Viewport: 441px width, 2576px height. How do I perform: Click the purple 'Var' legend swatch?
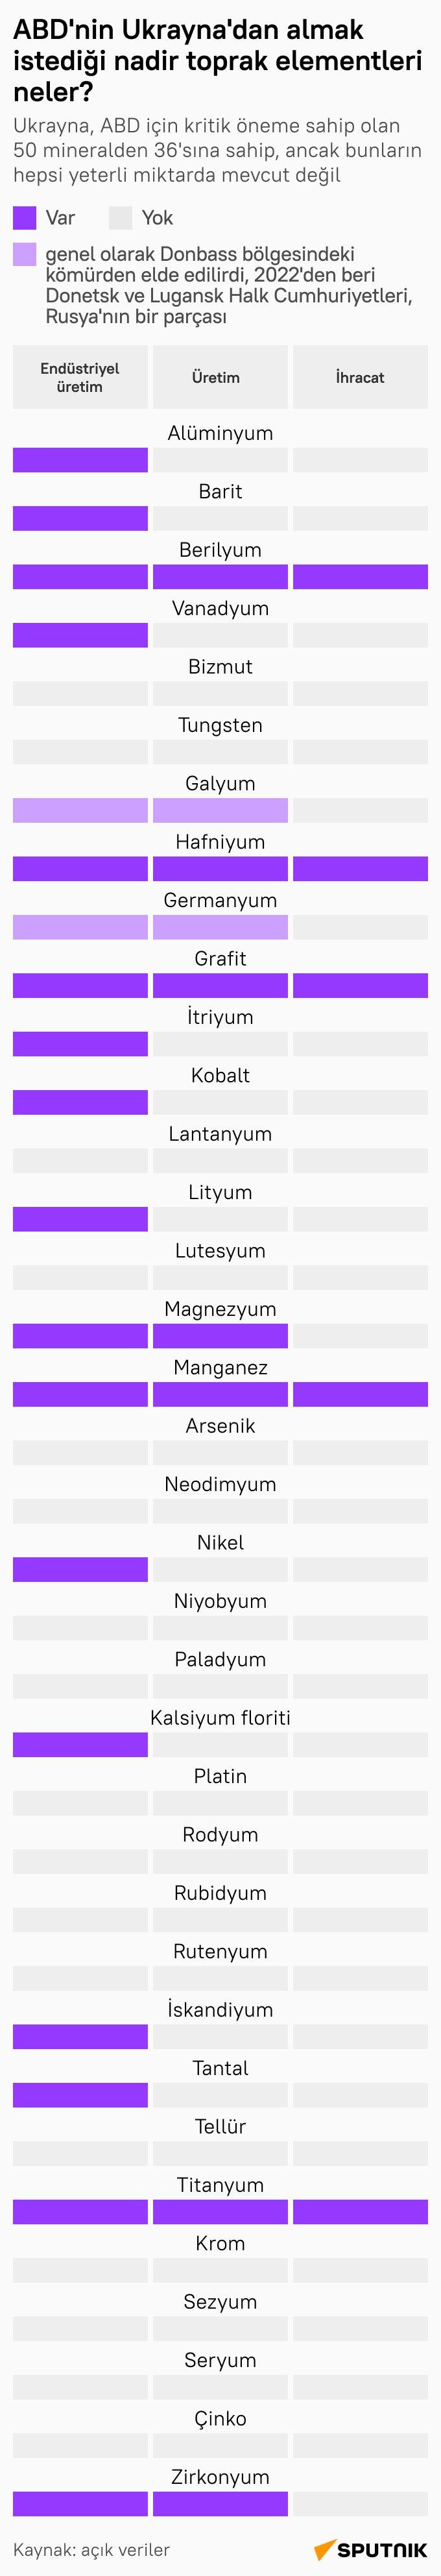(25, 218)
